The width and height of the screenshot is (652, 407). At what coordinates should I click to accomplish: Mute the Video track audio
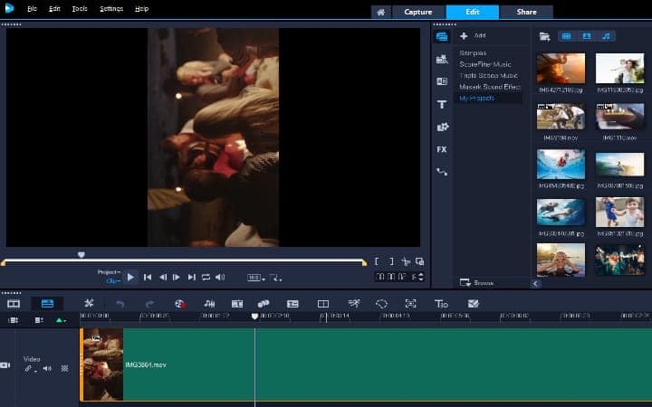[47, 369]
